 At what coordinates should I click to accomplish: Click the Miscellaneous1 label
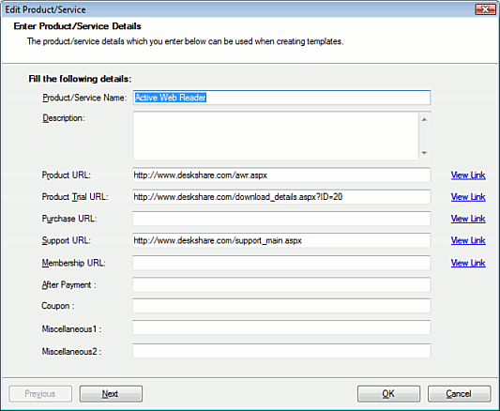coord(71,328)
